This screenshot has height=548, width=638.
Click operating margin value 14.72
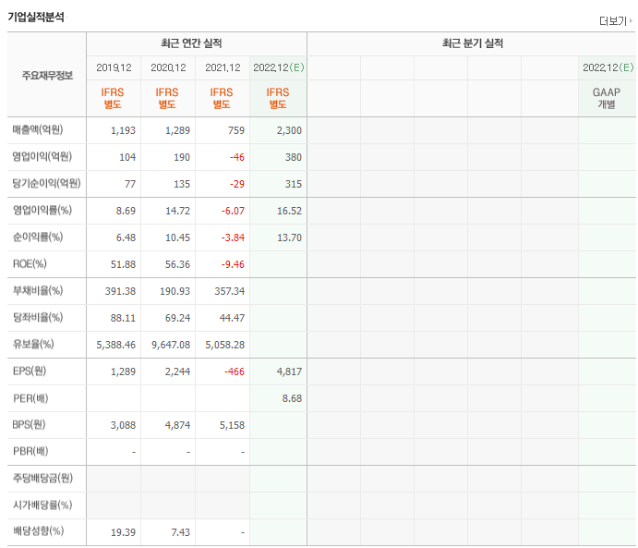(x=178, y=211)
